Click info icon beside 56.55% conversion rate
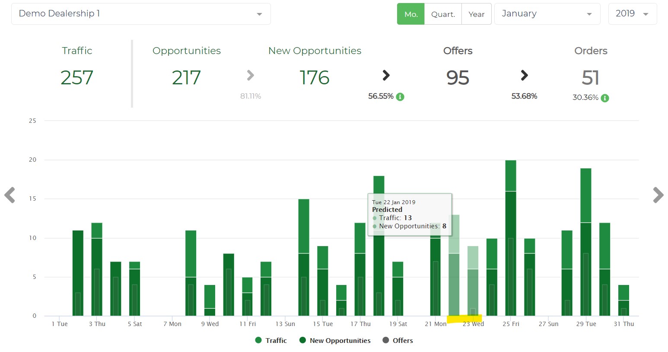Image resolution: width=668 pixels, height=352 pixels. [x=400, y=97]
